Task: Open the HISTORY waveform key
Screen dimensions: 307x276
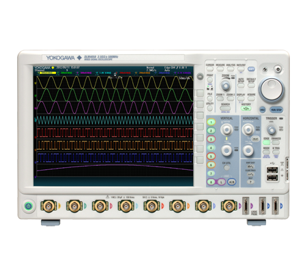Action: 246,109
